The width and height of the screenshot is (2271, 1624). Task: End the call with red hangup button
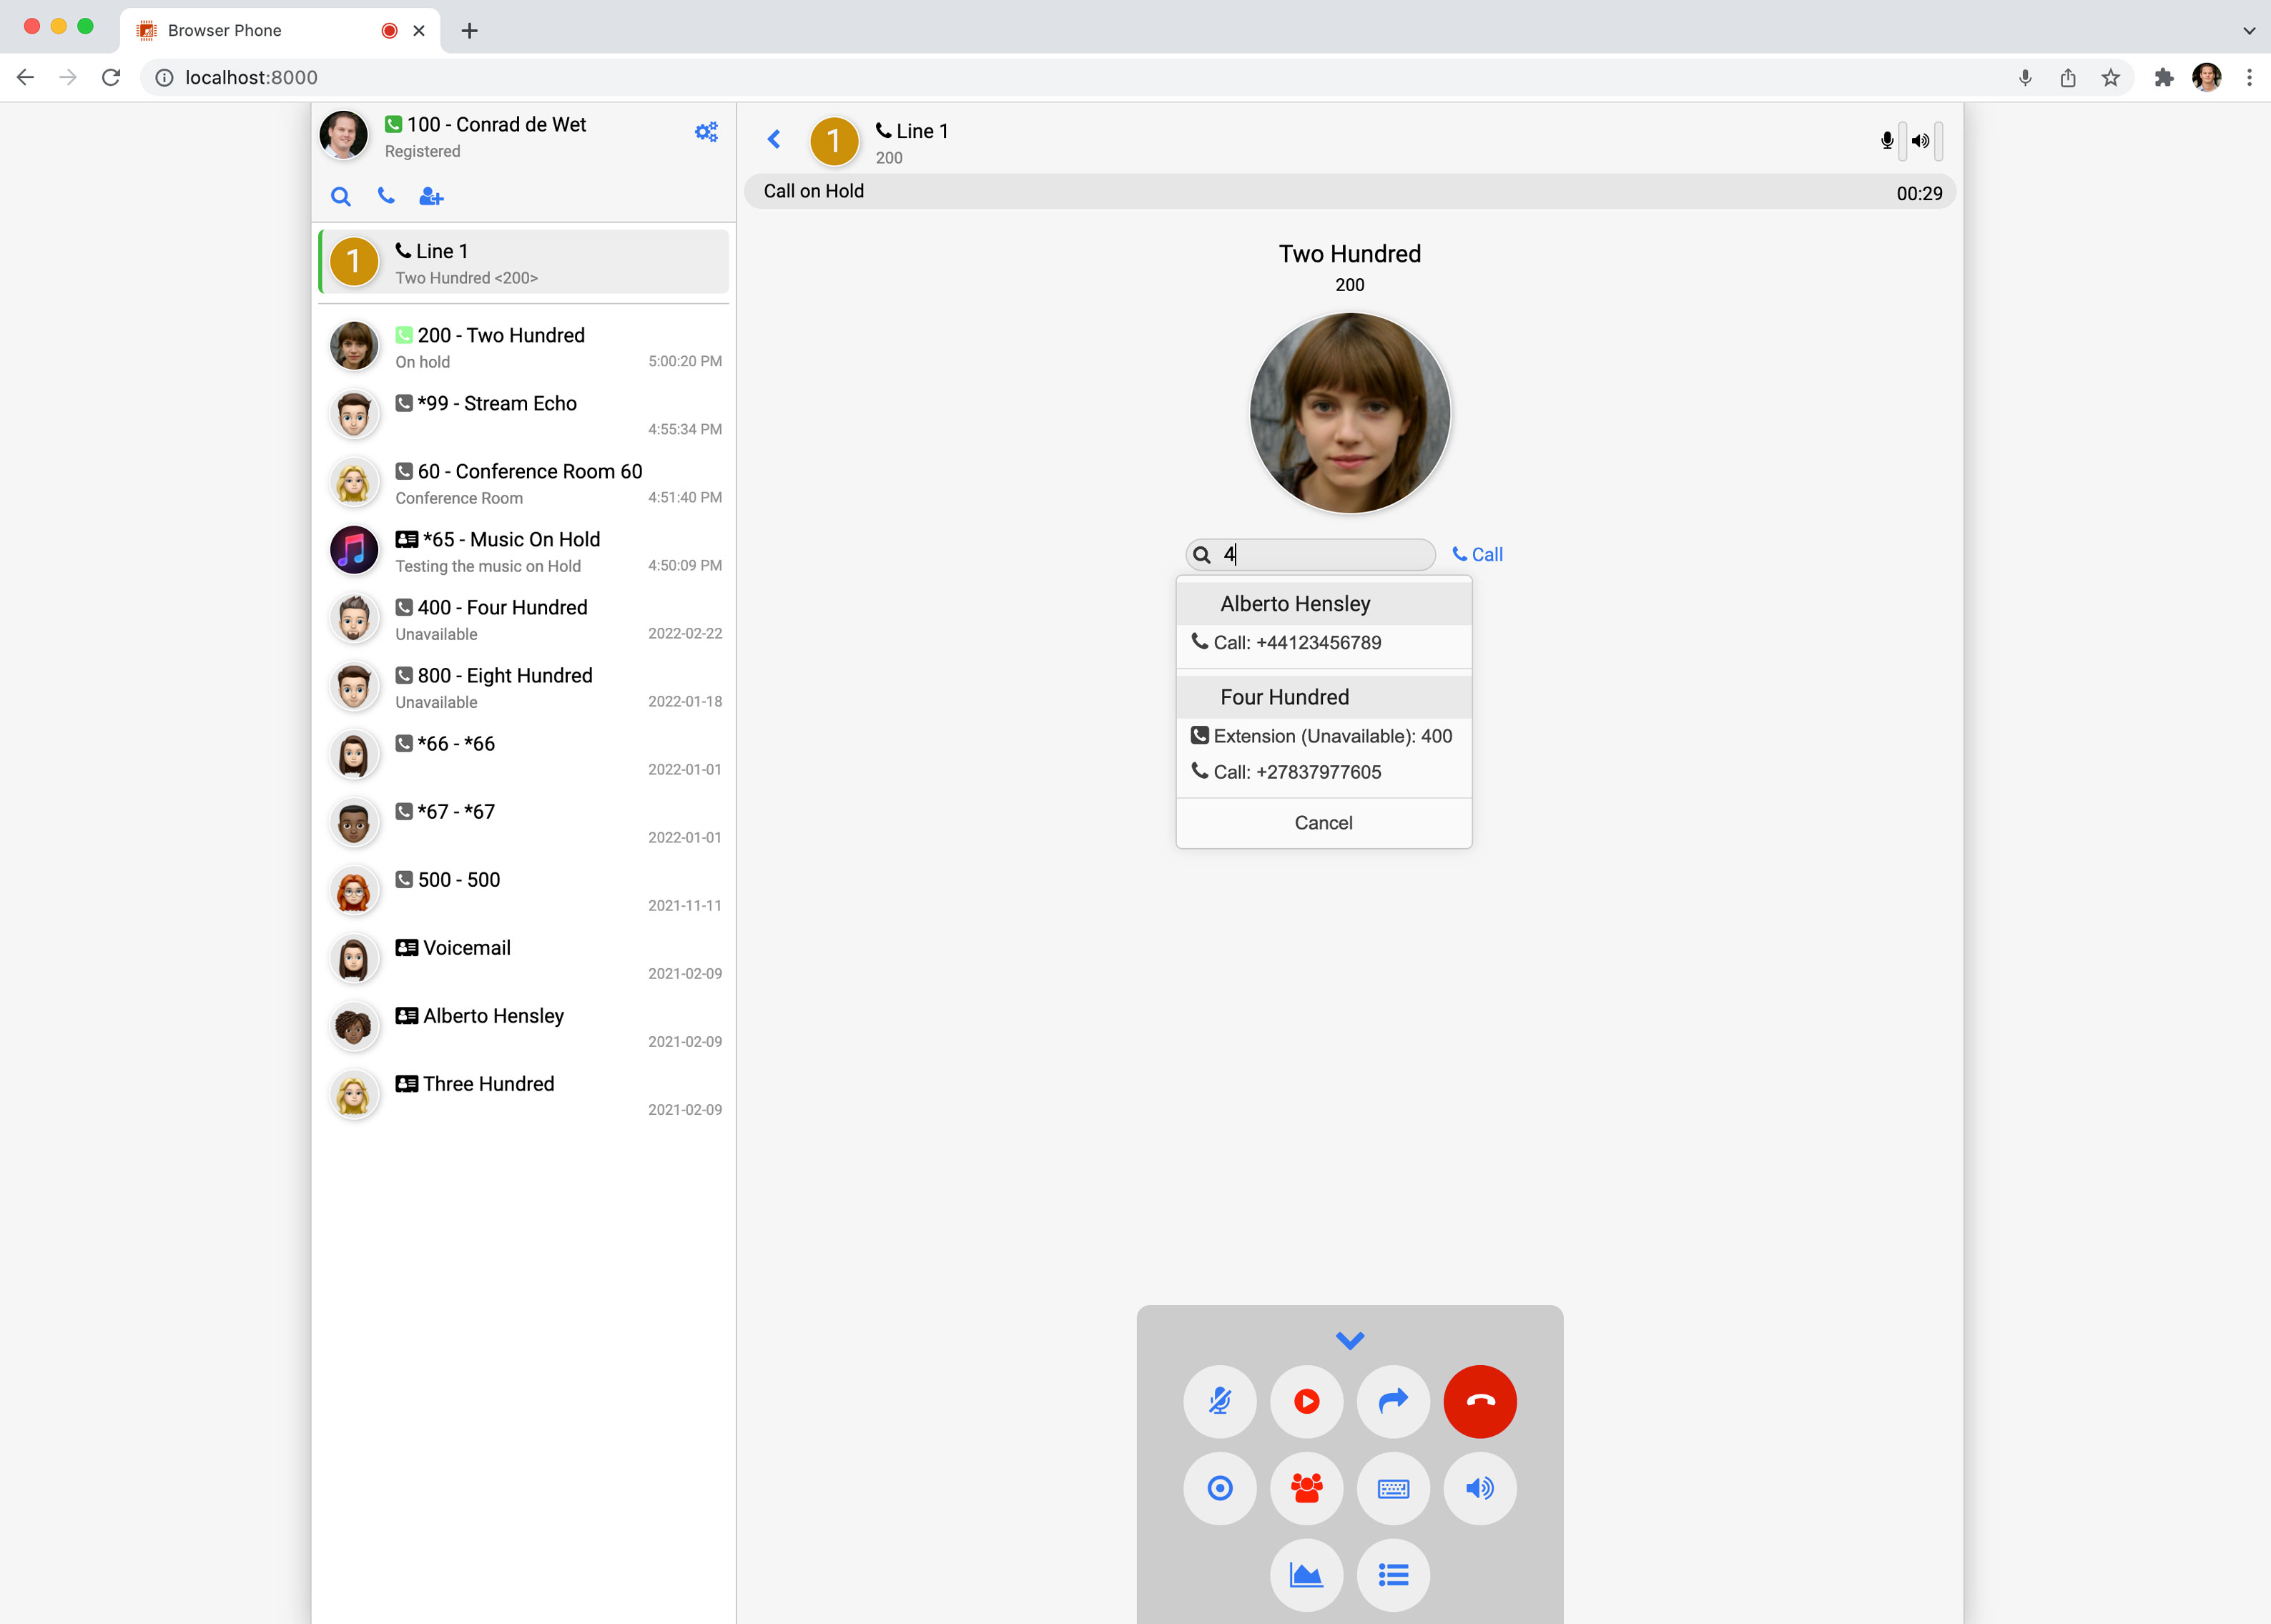pyautogui.click(x=1479, y=1401)
